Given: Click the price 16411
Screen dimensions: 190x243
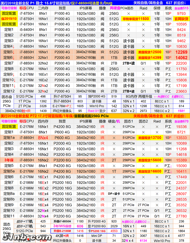Looking at the screenshot, I should 181,171.
